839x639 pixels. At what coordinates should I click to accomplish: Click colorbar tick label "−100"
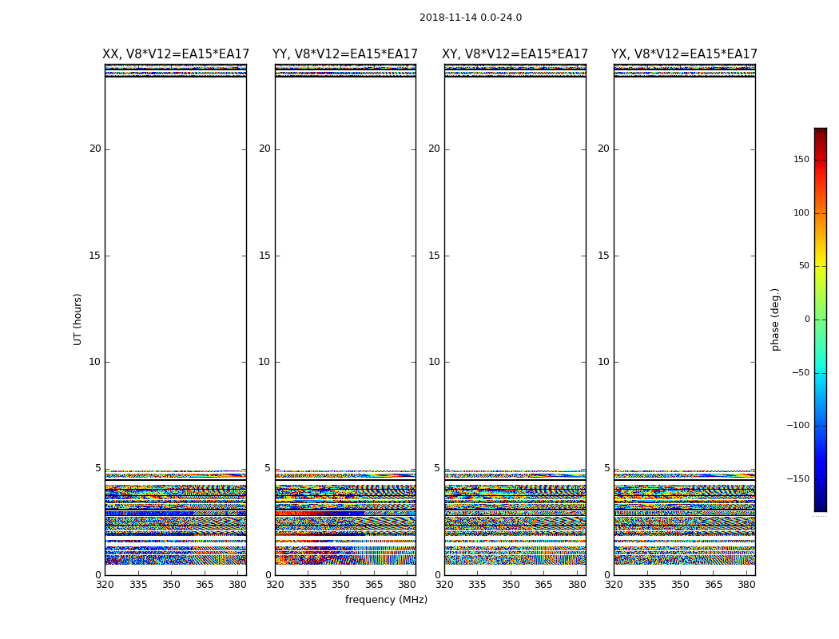[797, 425]
